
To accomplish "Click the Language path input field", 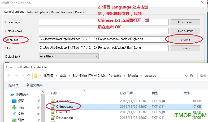I will point(103,39).
